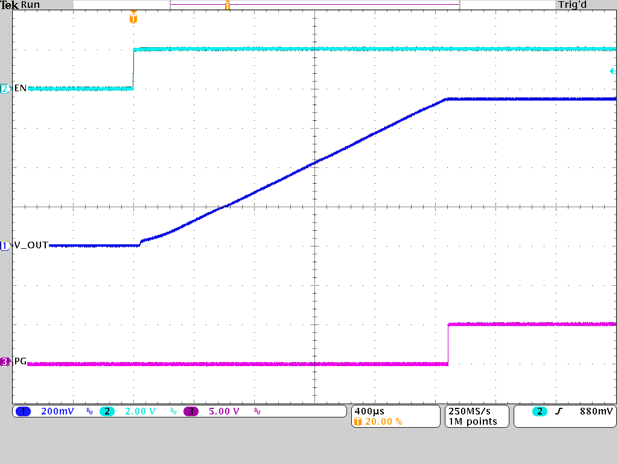
Task: Click the cyan trigger source 2 badge
Action: pos(539,411)
